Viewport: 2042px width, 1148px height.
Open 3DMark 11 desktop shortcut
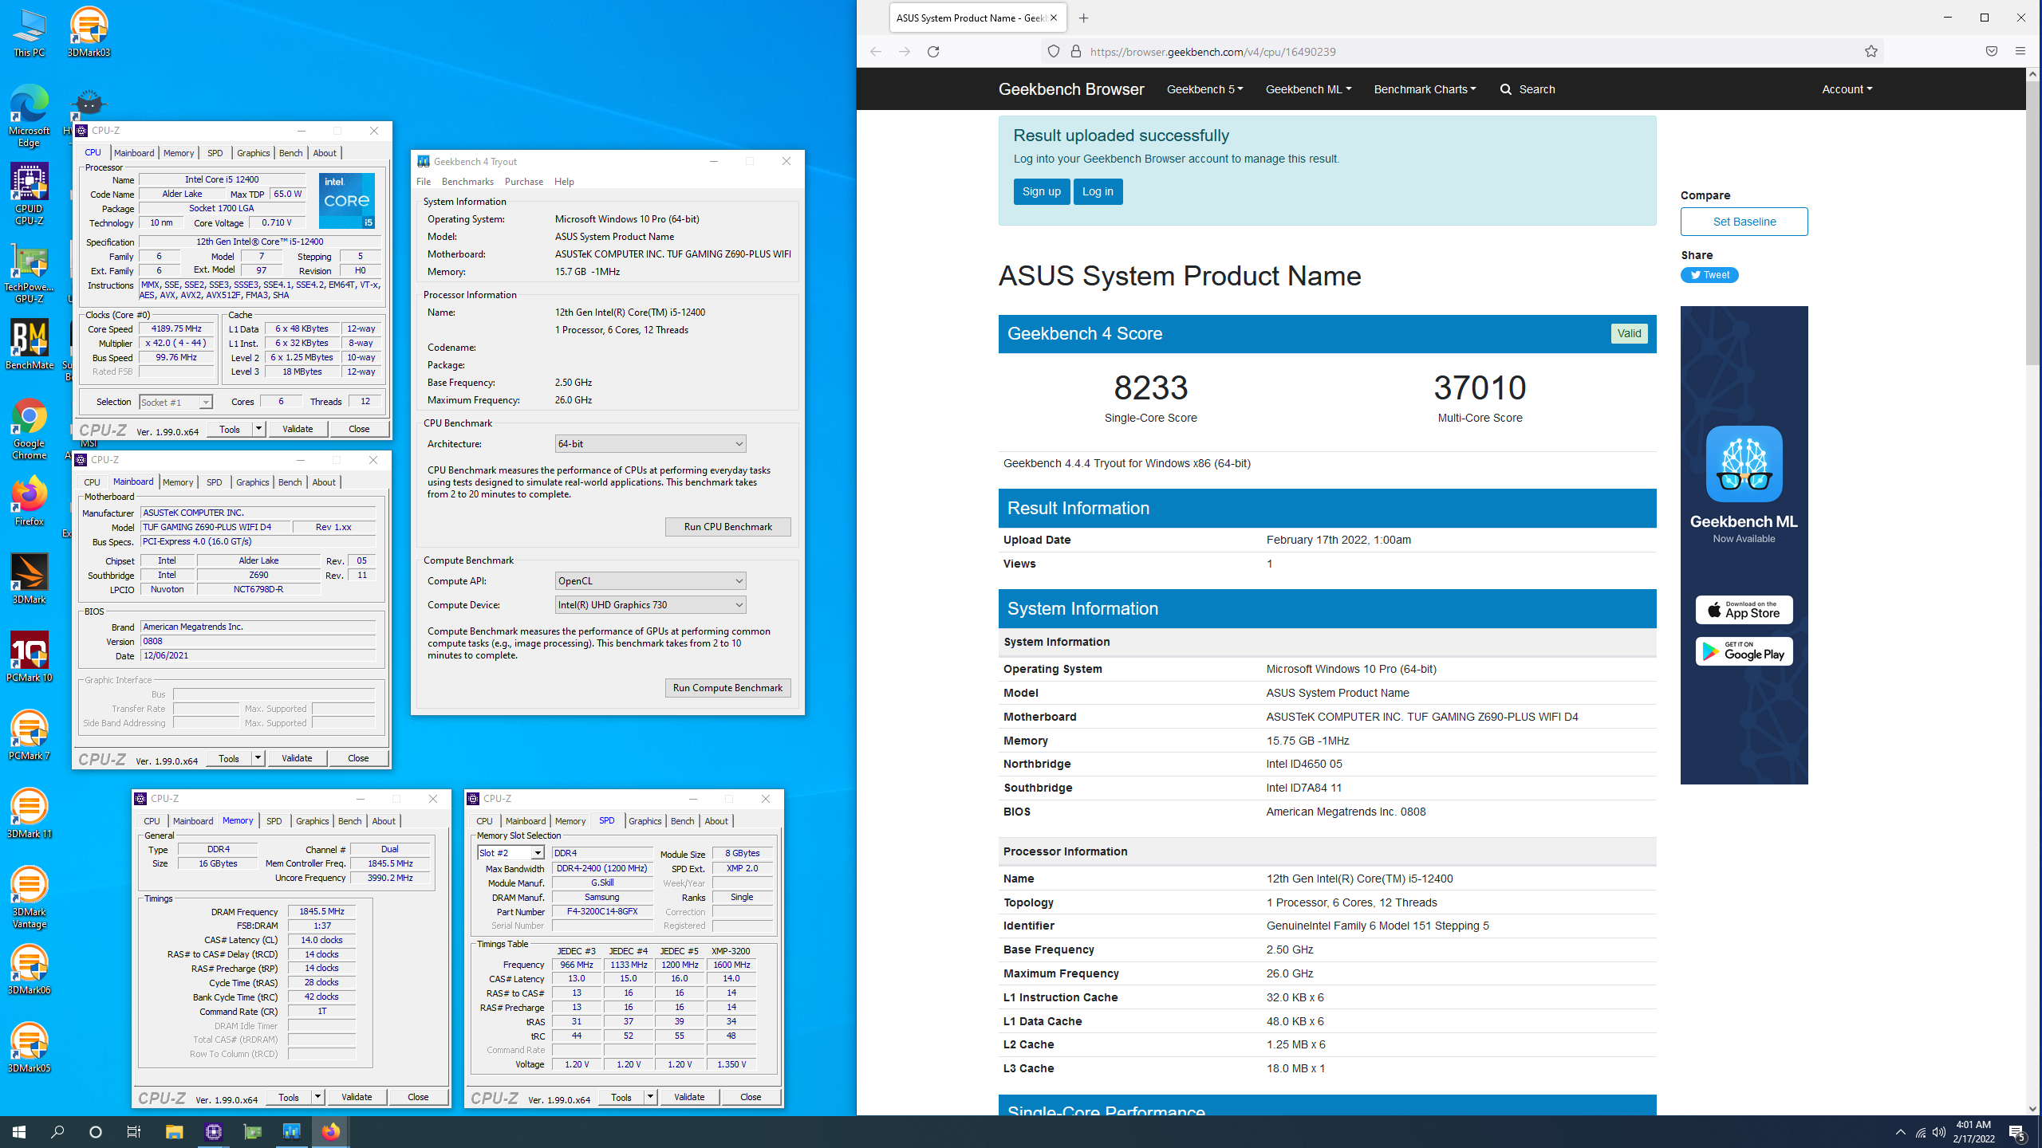[29, 813]
